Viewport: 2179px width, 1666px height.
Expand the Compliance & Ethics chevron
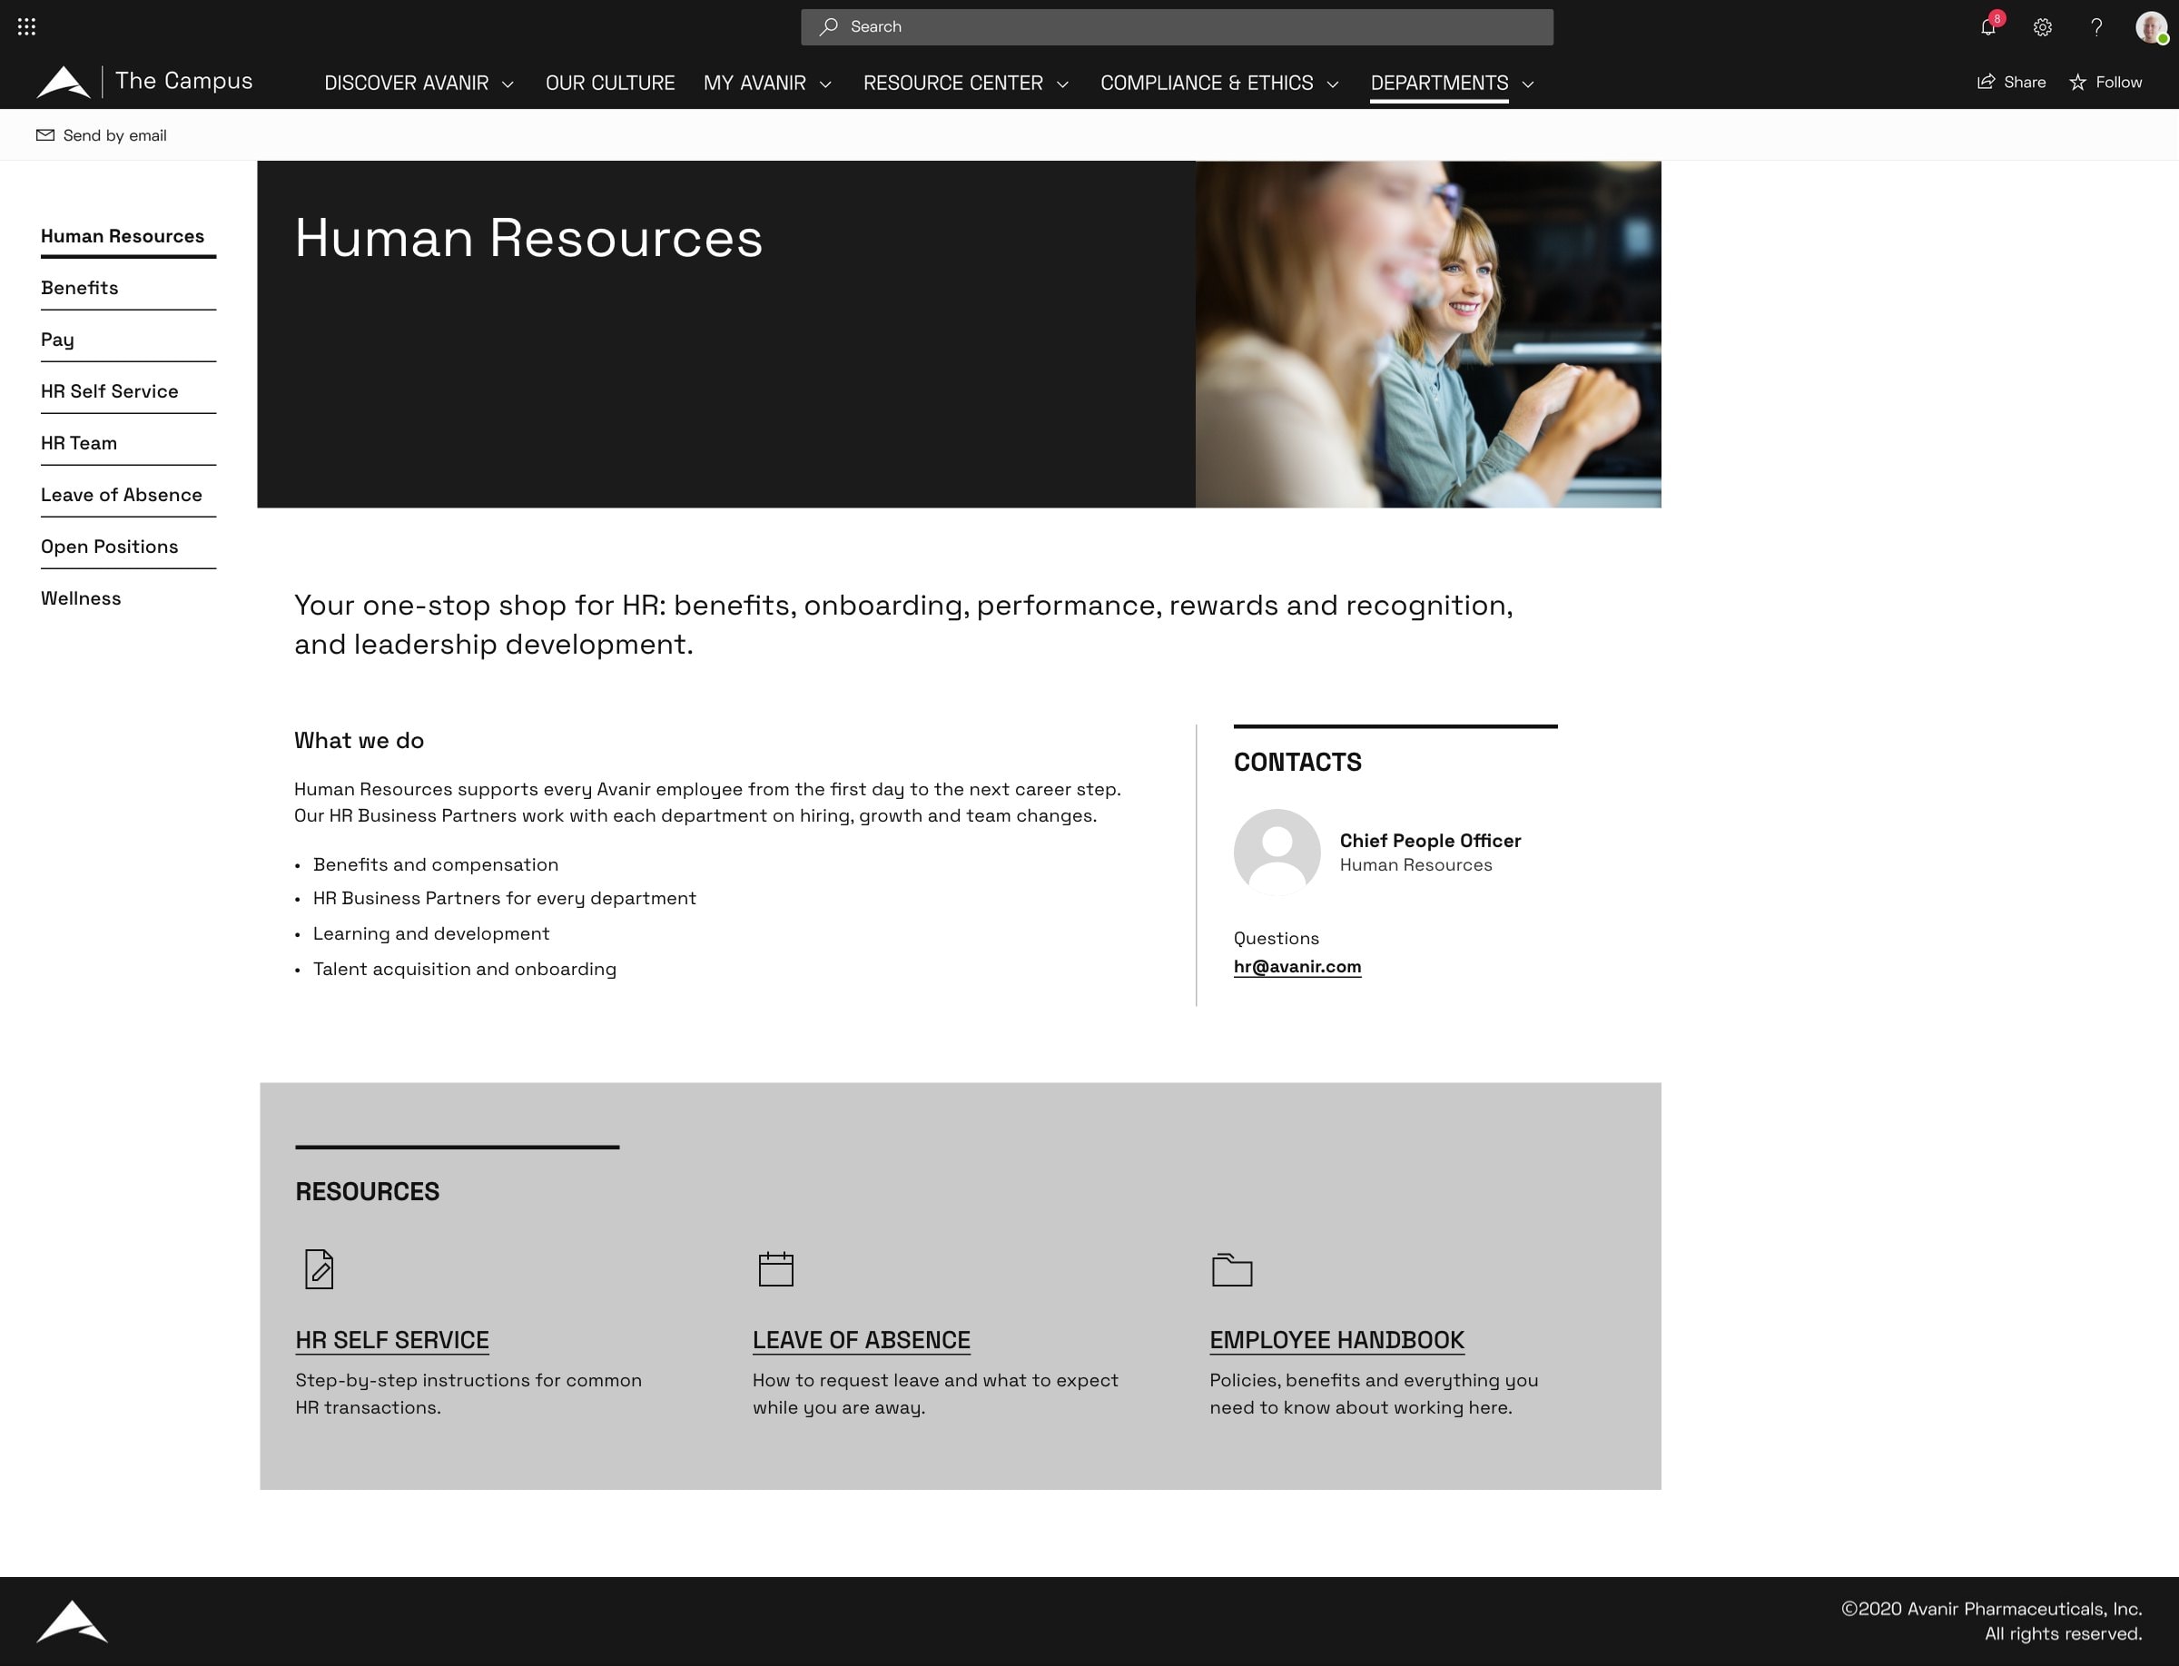tap(1333, 84)
